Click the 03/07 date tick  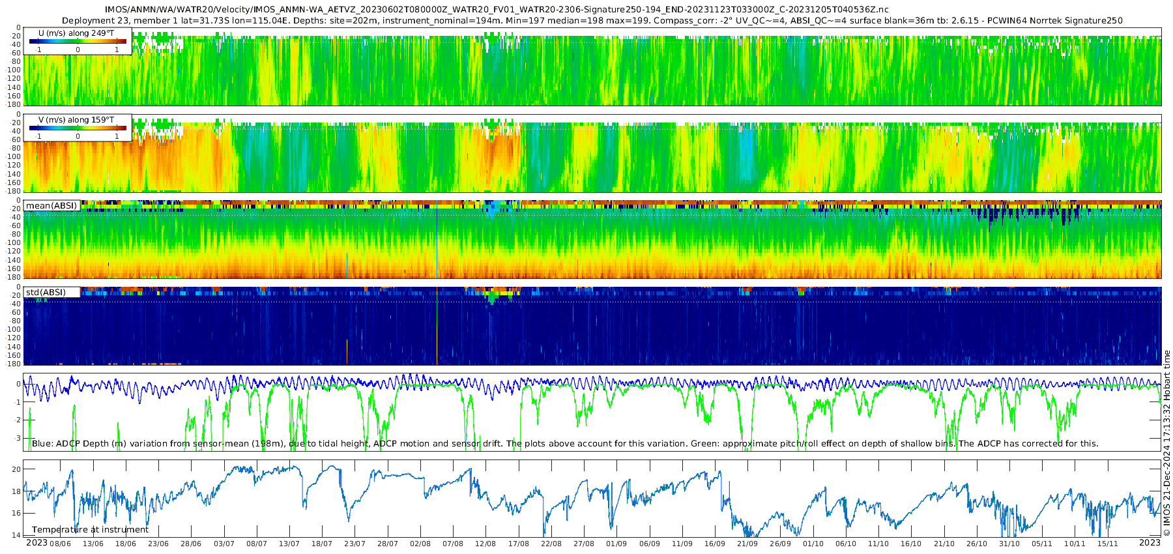[x=224, y=544]
